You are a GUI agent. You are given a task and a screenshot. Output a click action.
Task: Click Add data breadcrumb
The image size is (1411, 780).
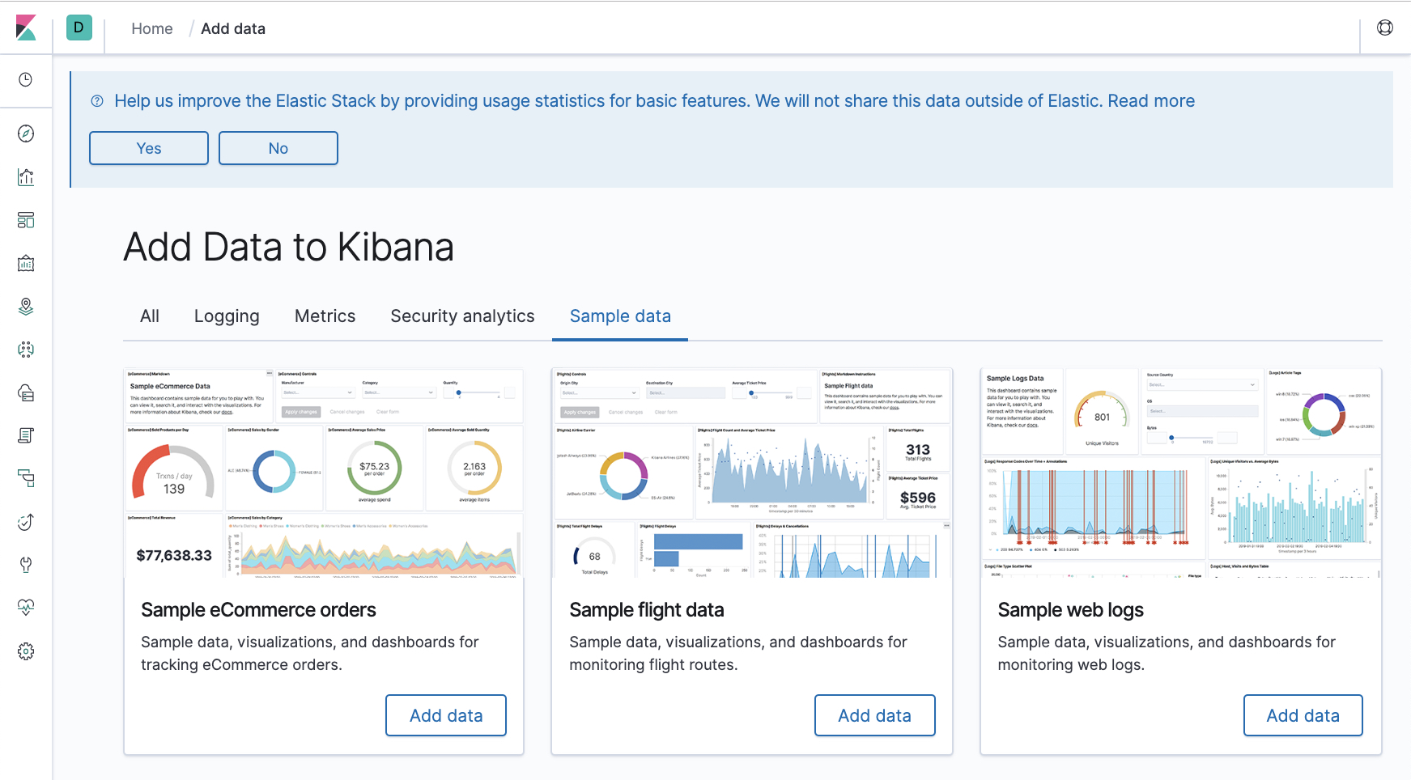coord(233,28)
